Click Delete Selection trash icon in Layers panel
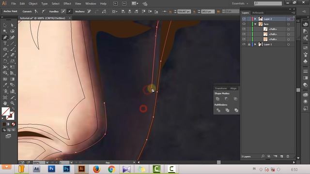 [288, 157]
